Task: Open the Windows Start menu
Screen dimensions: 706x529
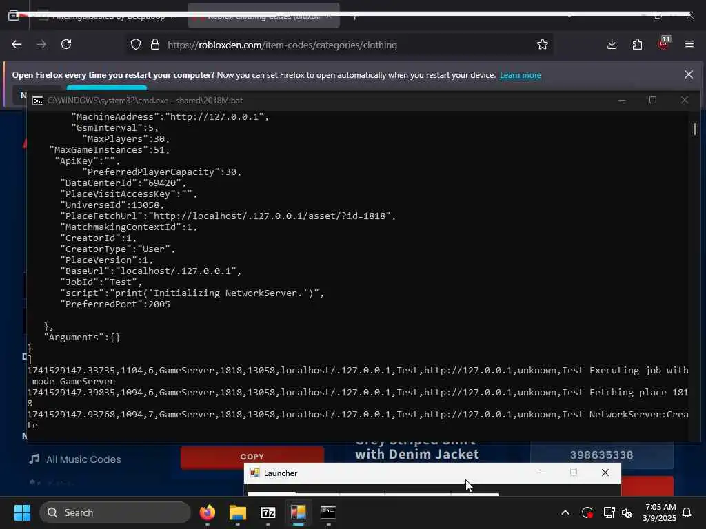Action: click(22, 512)
